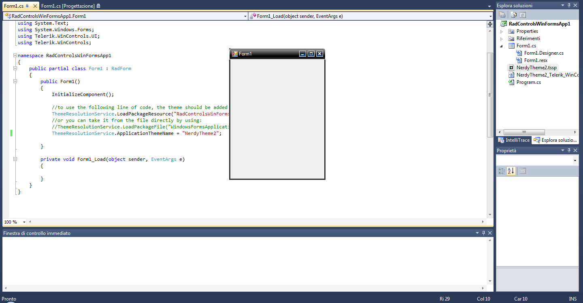Viewport: 583px width, 303px height.
Task: Select the Form1.cs code tab
Action: [13, 6]
